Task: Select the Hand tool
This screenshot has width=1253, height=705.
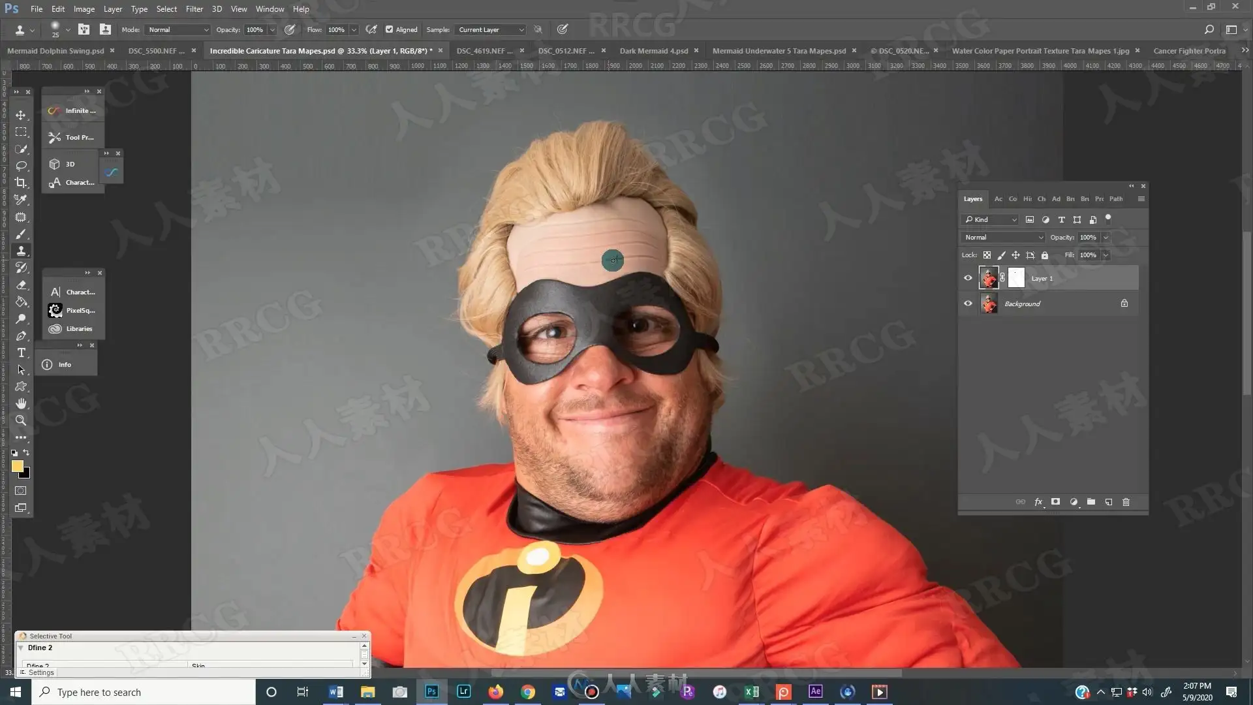Action: click(x=21, y=403)
